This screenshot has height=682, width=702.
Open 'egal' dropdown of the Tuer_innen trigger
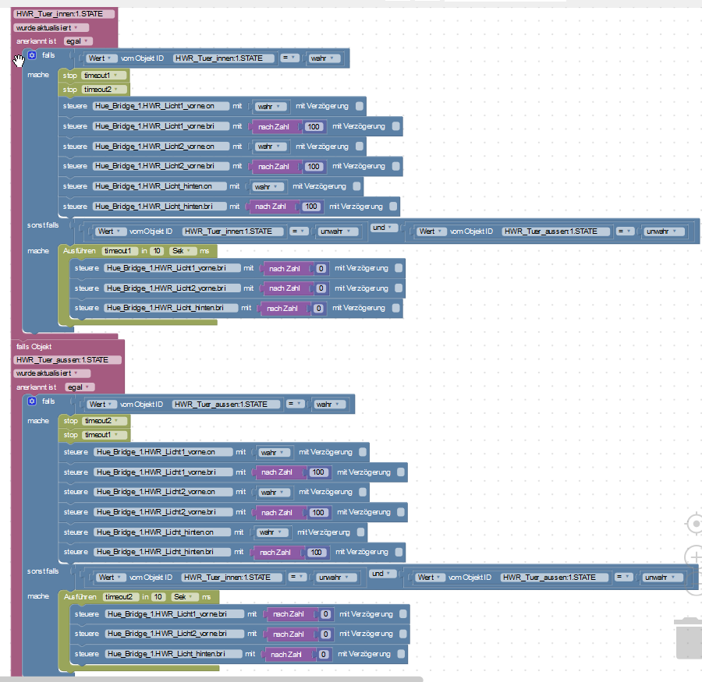pyautogui.click(x=78, y=41)
